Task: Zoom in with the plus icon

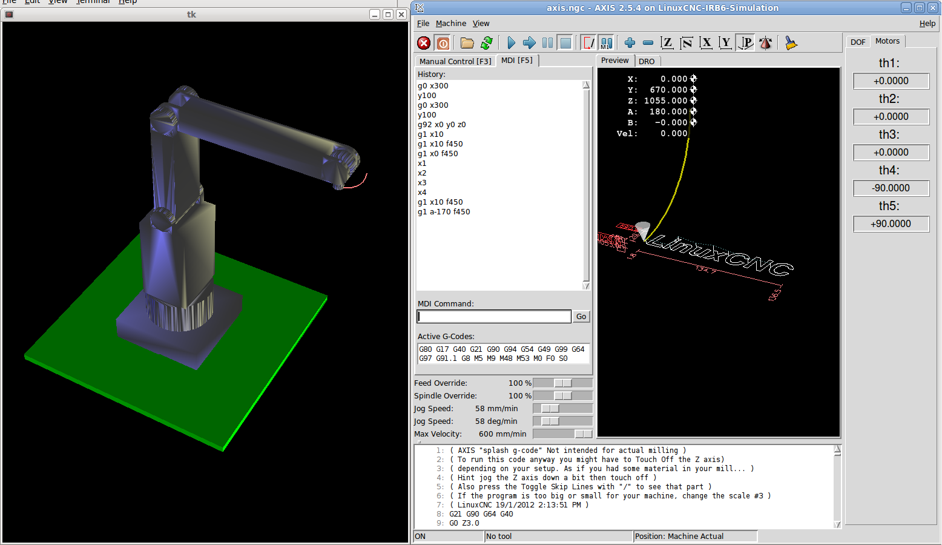Action: point(630,43)
